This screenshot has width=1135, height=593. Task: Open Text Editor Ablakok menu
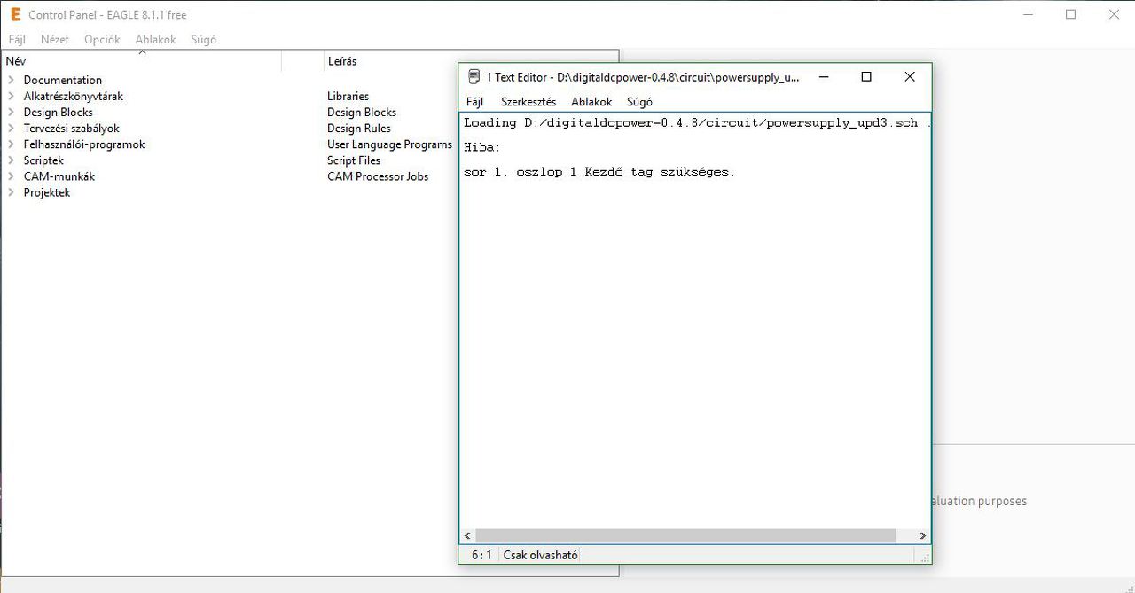pyautogui.click(x=591, y=102)
